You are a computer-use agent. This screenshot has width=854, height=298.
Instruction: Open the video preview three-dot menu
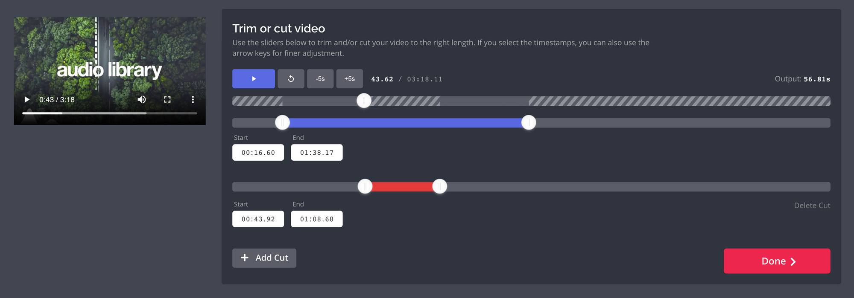(x=193, y=100)
